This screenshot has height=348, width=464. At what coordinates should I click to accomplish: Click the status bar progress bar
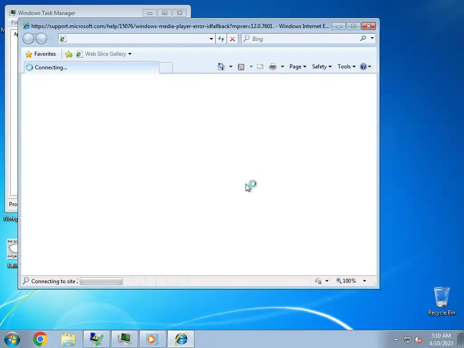101,281
